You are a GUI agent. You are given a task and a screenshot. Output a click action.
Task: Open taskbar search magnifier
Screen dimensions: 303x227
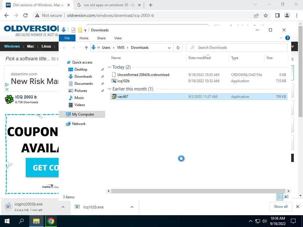21,221
